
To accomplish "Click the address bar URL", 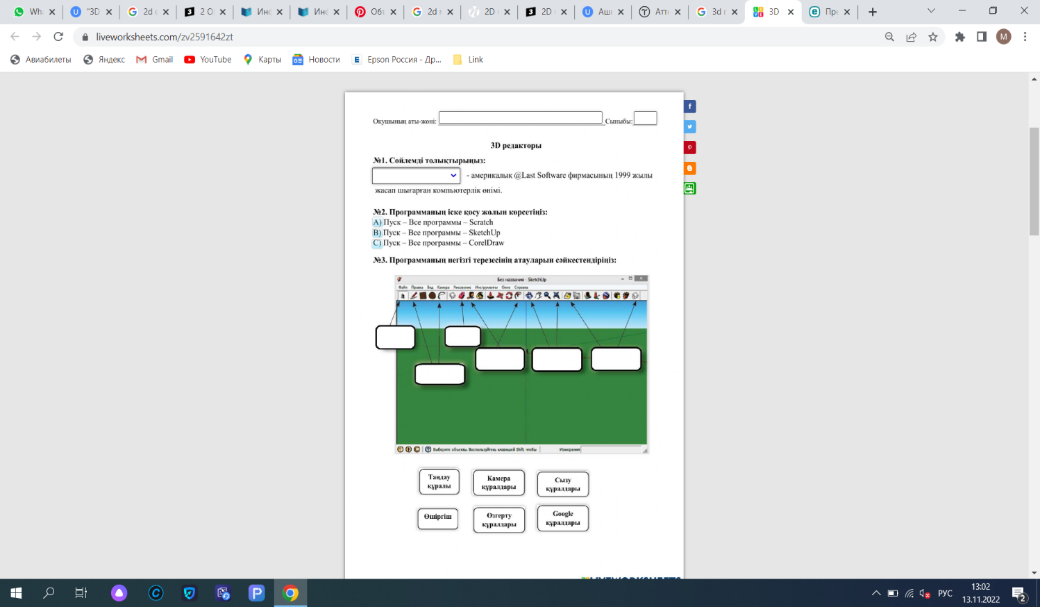I will [x=165, y=37].
